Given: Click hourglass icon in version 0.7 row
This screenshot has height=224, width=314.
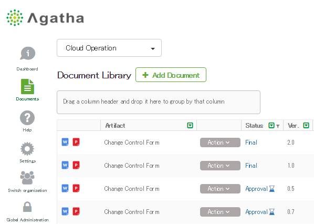Looking at the screenshot, I should 272,212.
